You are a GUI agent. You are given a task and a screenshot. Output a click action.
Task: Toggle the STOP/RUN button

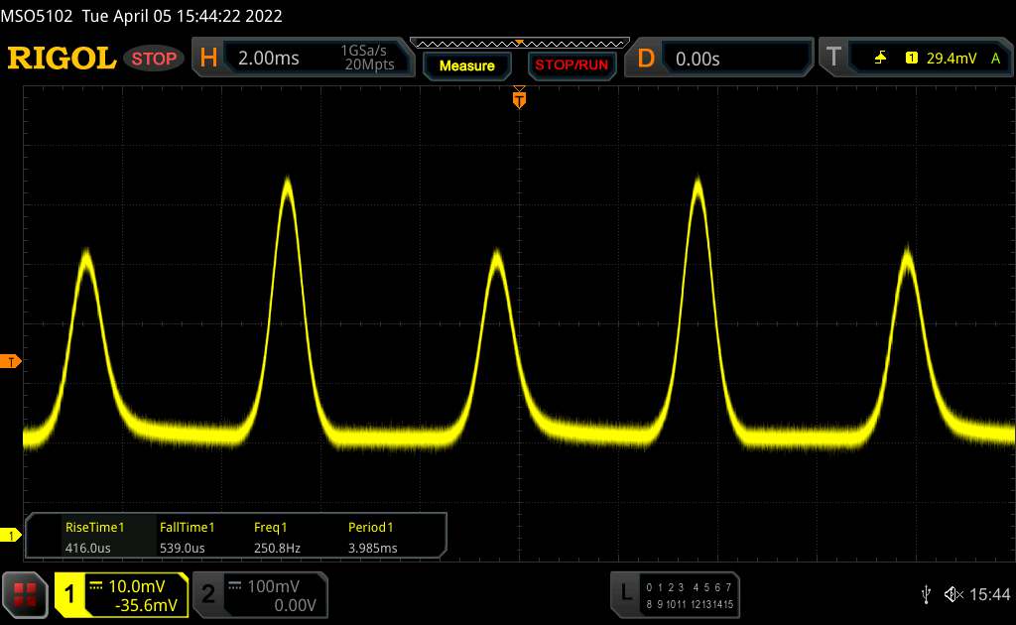(571, 65)
